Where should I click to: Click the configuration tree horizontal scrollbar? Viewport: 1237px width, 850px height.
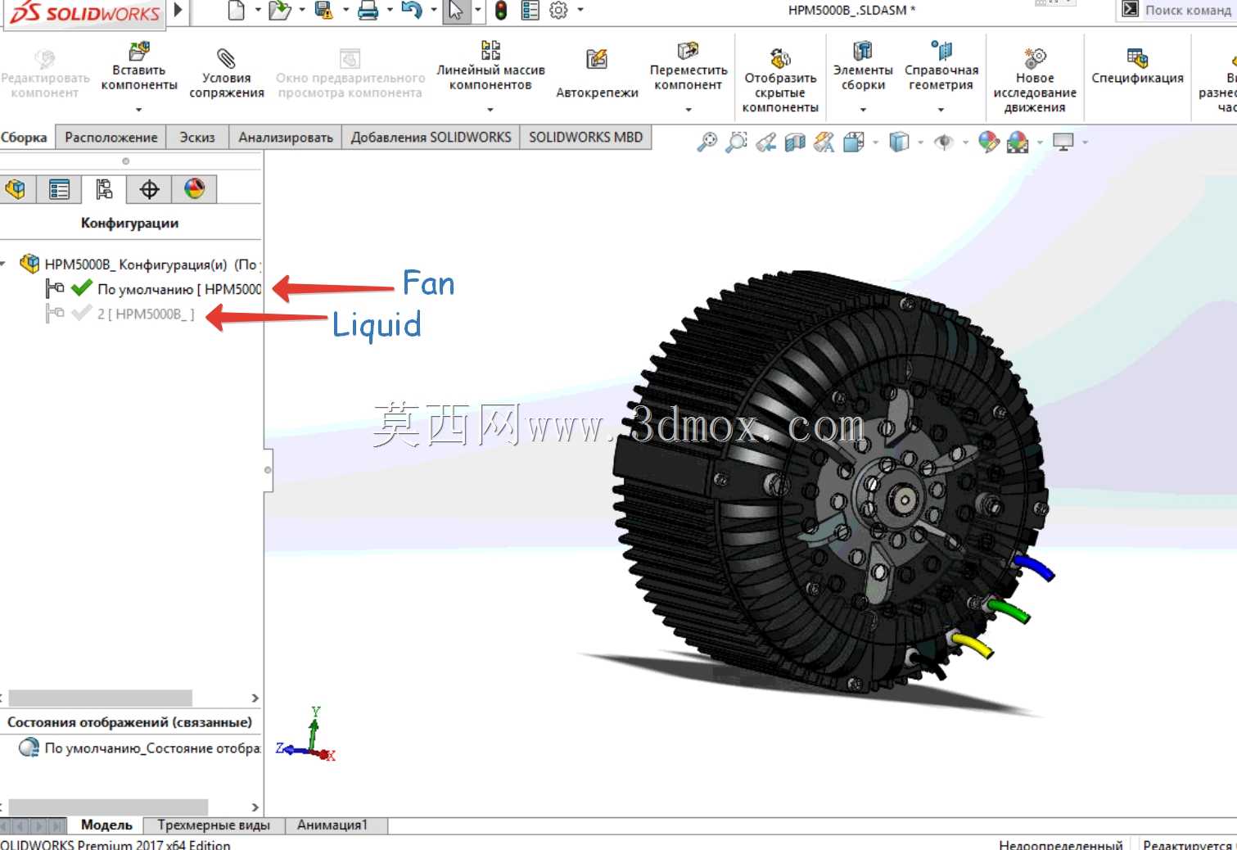pyautogui.click(x=100, y=698)
